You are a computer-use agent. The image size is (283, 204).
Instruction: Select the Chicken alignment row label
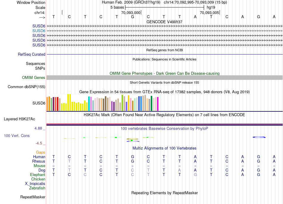[x=38, y=179]
